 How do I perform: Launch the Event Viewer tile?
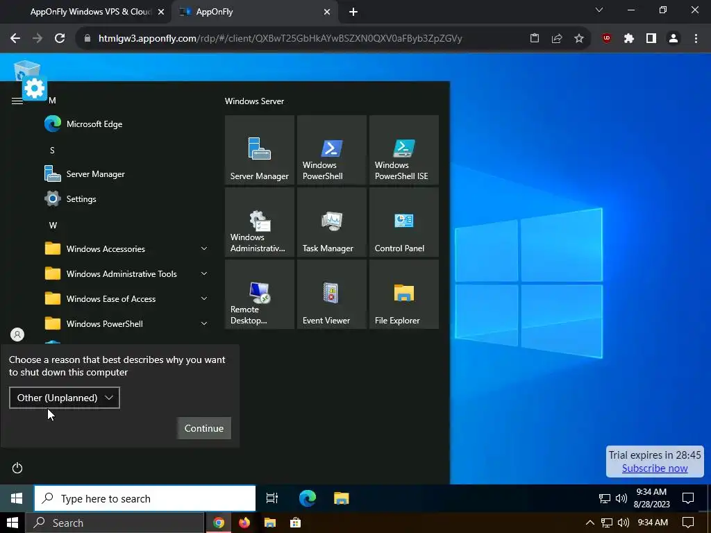pyautogui.click(x=331, y=294)
